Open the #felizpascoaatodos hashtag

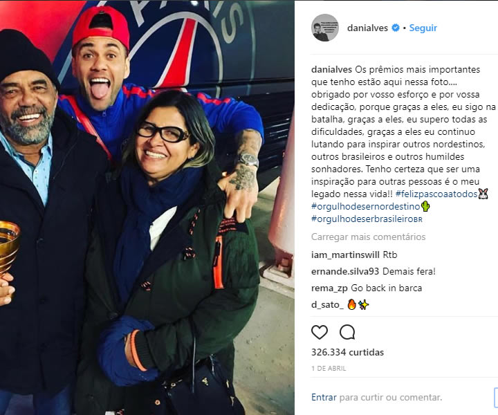436,194
